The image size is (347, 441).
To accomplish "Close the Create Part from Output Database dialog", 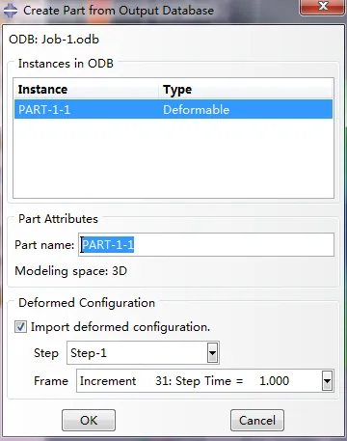I will tap(322, 7).
